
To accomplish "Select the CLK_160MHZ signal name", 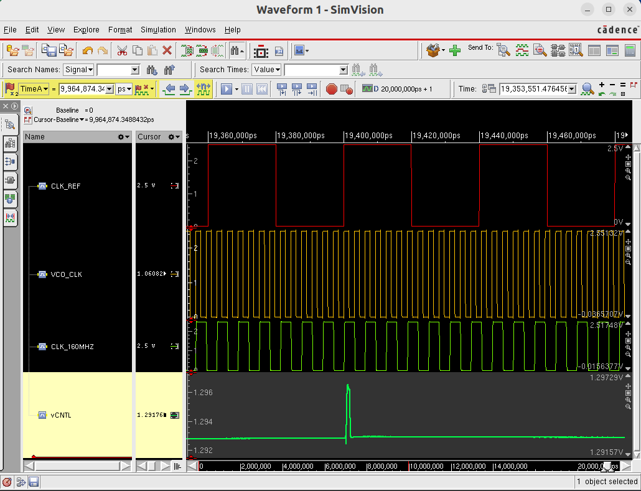I will [x=72, y=346].
